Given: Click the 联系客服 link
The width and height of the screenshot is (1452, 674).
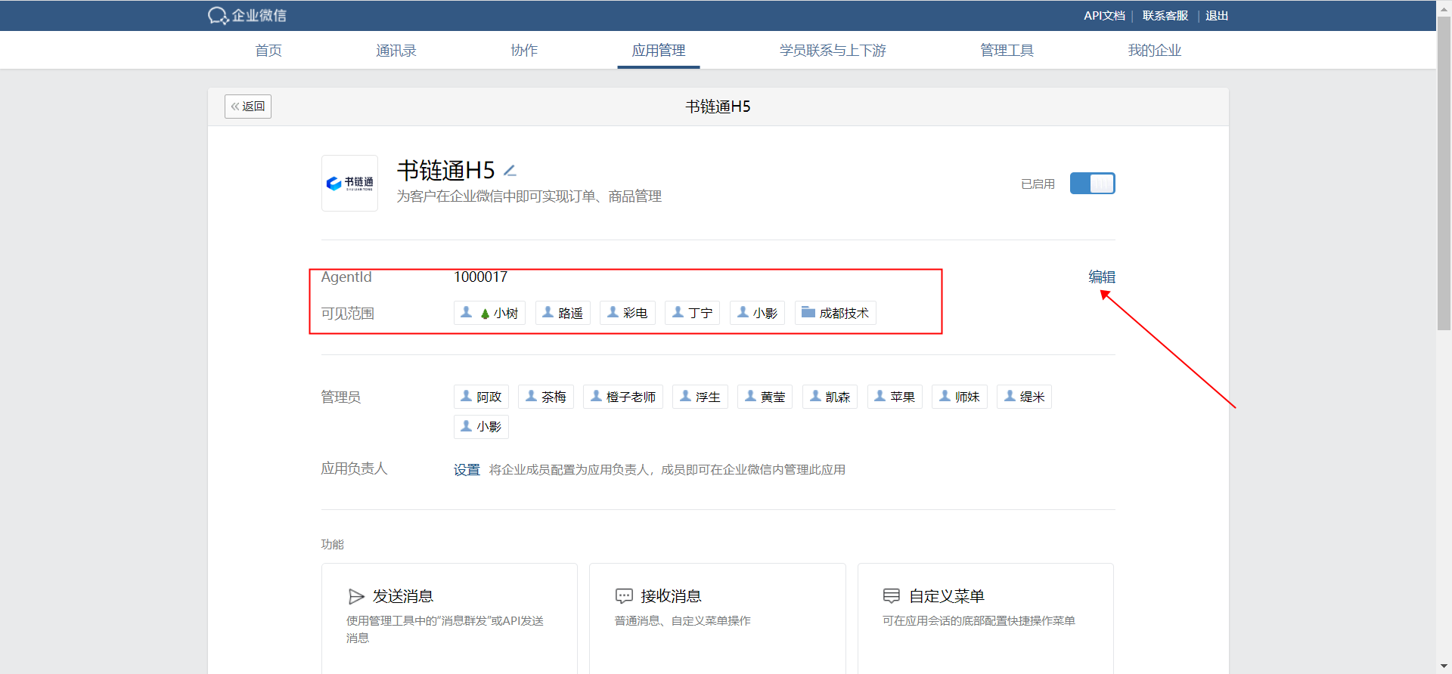Looking at the screenshot, I should [x=1165, y=16].
